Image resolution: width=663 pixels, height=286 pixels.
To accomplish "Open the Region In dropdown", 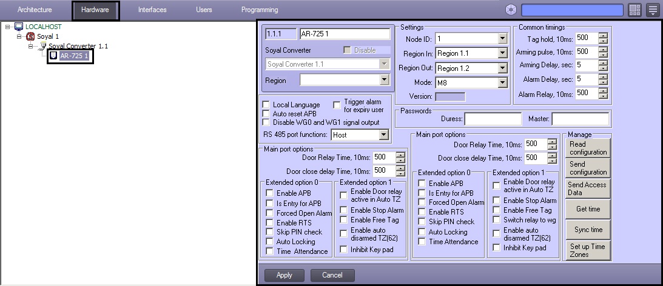I will [502, 53].
